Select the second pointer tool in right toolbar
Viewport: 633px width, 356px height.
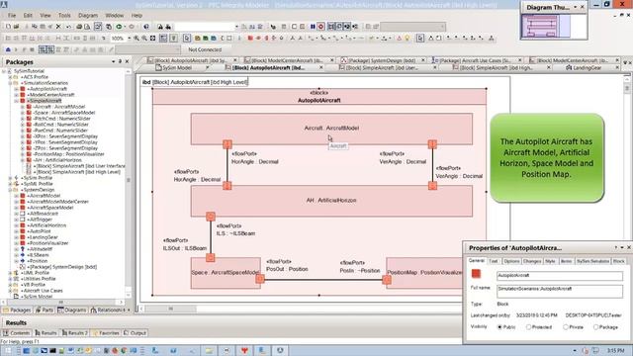pyautogui.click(x=420, y=39)
